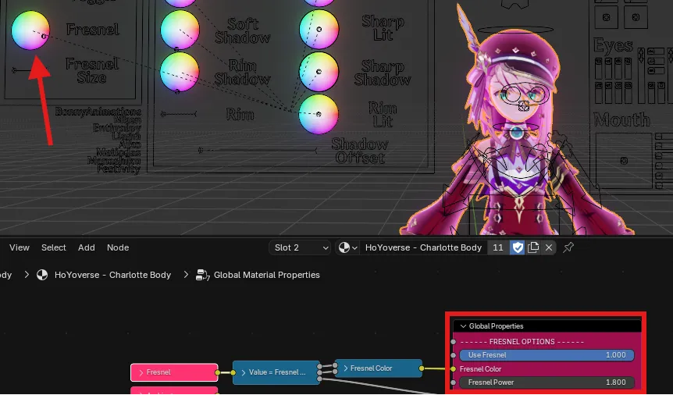The width and height of the screenshot is (673, 395).
Task: Toggle the fake user shield icon
Action: (518, 247)
